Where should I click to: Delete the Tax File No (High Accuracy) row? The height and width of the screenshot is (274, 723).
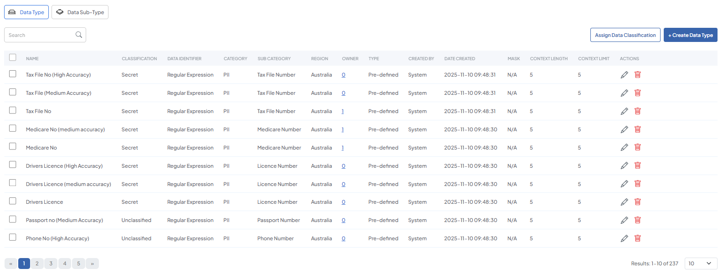point(637,75)
